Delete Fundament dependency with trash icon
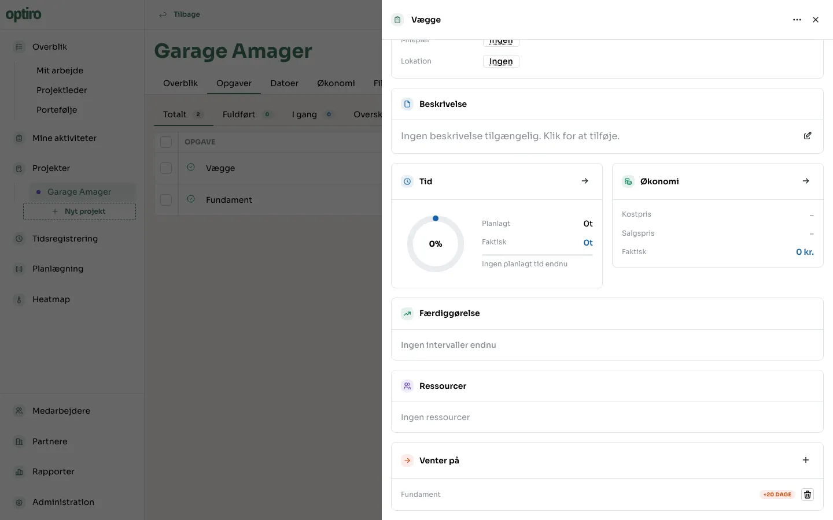 point(808,495)
